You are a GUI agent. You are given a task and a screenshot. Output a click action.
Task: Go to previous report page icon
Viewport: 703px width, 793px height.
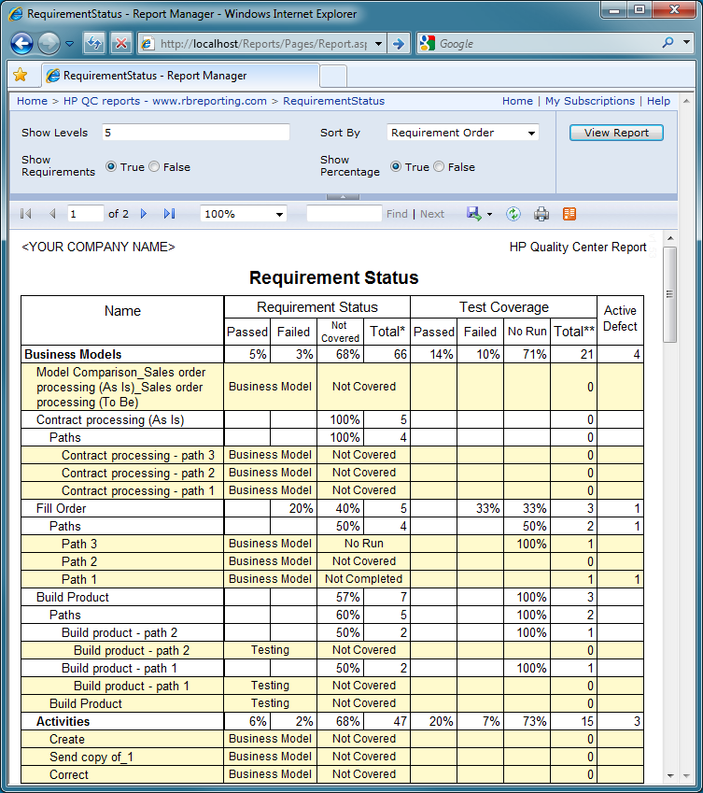point(52,214)
